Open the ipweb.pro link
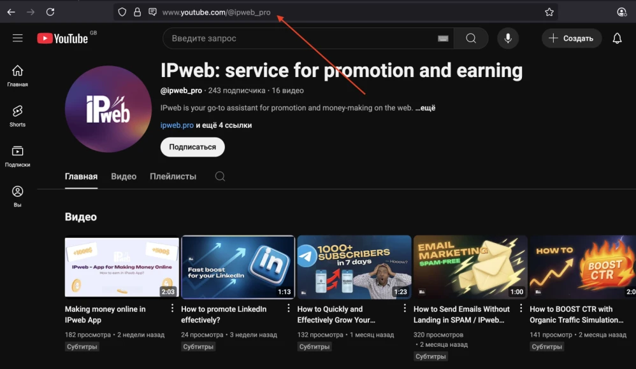The image size is (636, 369). tap(177, 125)
